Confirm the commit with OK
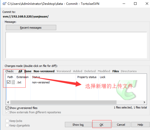Screen dimensions: 150x130 pyautogui.click(x=102, y=124)
